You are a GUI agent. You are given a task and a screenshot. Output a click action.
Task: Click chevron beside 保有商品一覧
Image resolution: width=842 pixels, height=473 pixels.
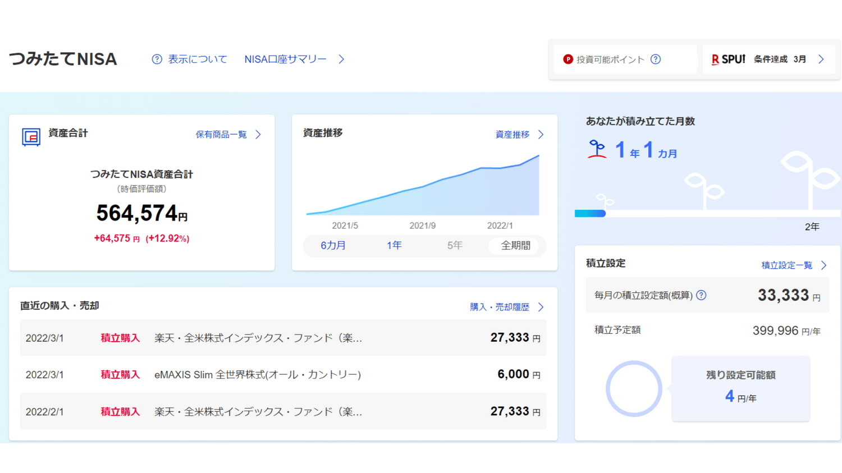point(258,135)
